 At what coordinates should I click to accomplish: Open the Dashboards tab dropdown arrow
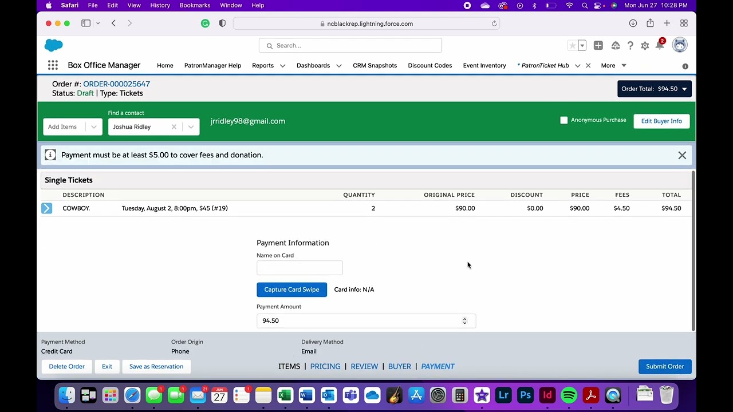pyautogui.click(x=339, y=66)
